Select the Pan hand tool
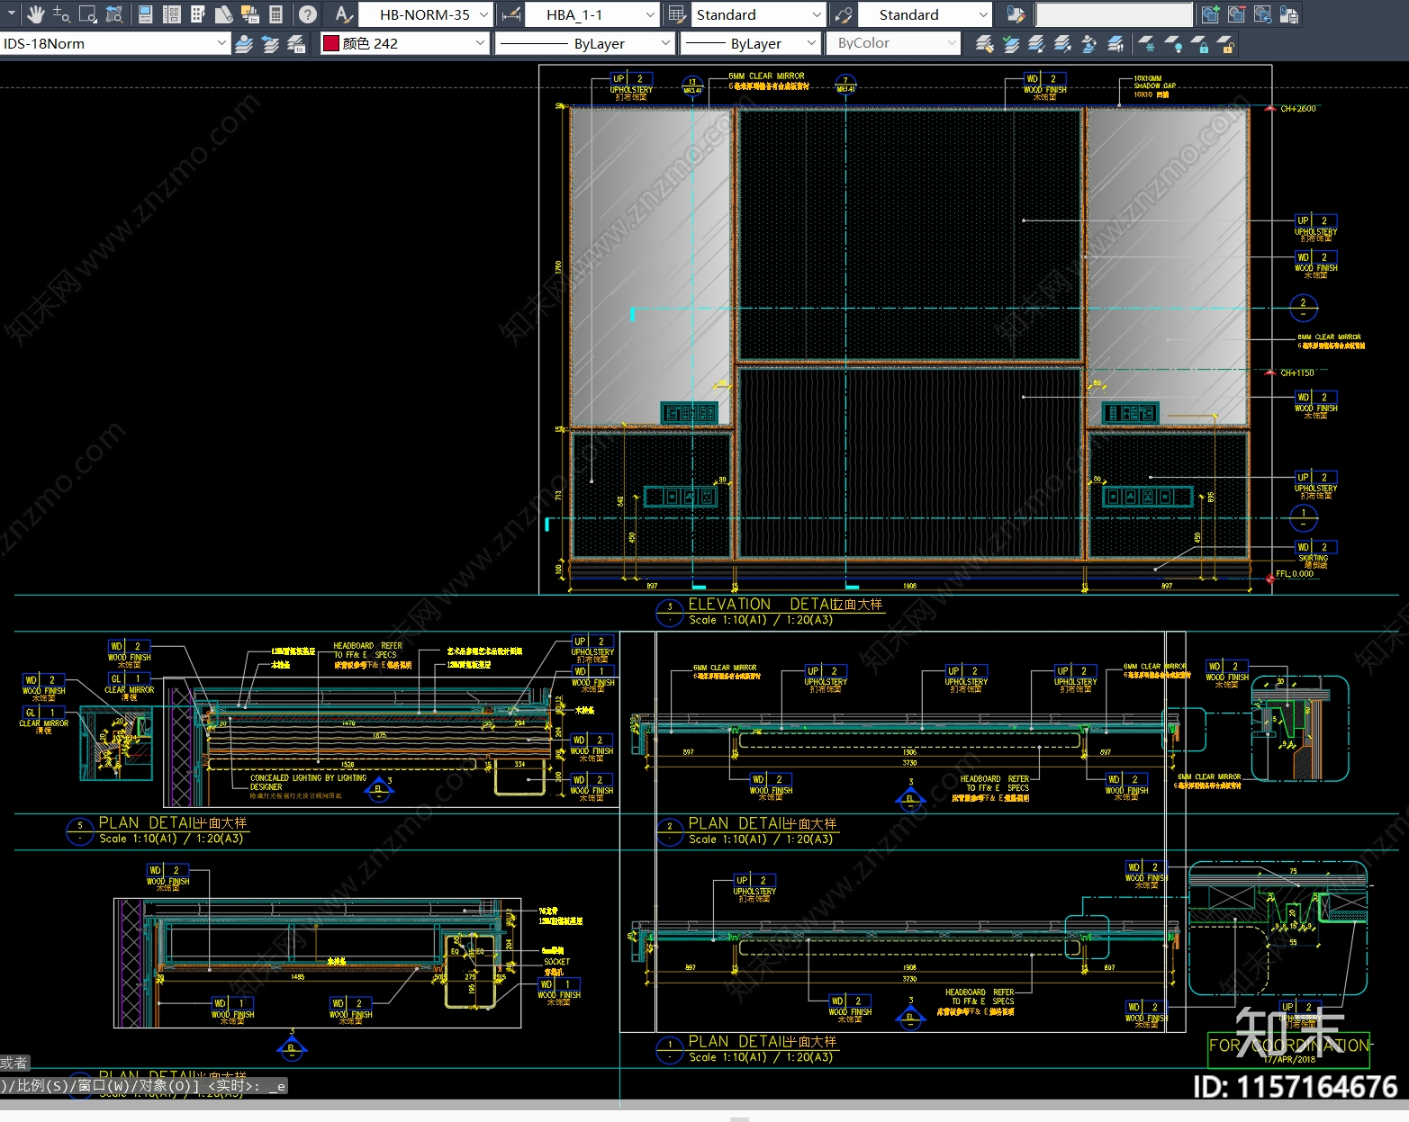This screenshot has height=1122, width=1409. pyautogui.click(x=35, y=14)
